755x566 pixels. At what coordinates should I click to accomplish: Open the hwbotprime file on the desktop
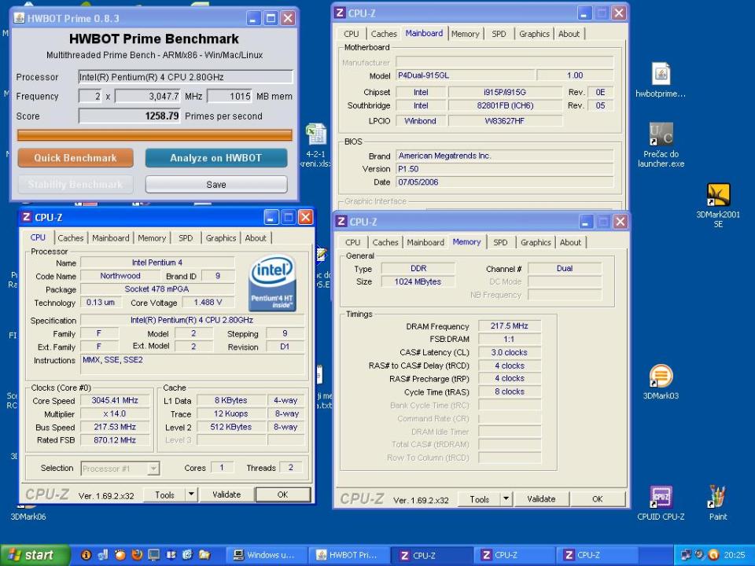click(661, 74)
